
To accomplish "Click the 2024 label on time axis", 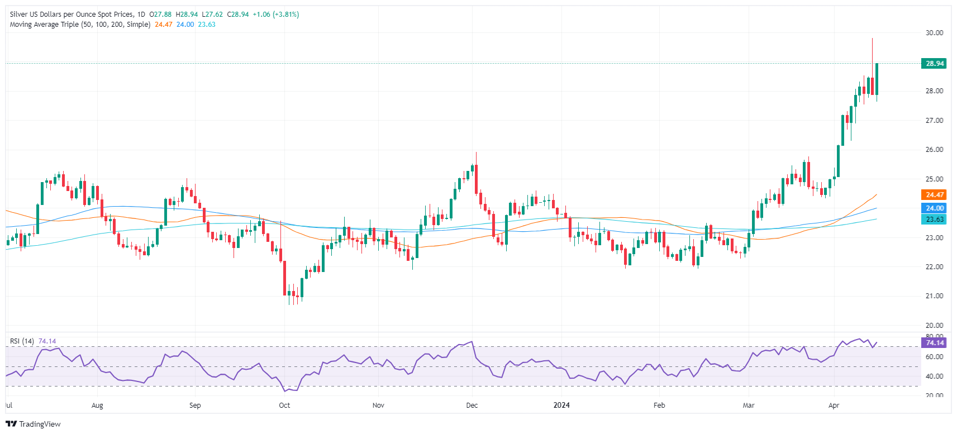I will click(x=561, y=406).
